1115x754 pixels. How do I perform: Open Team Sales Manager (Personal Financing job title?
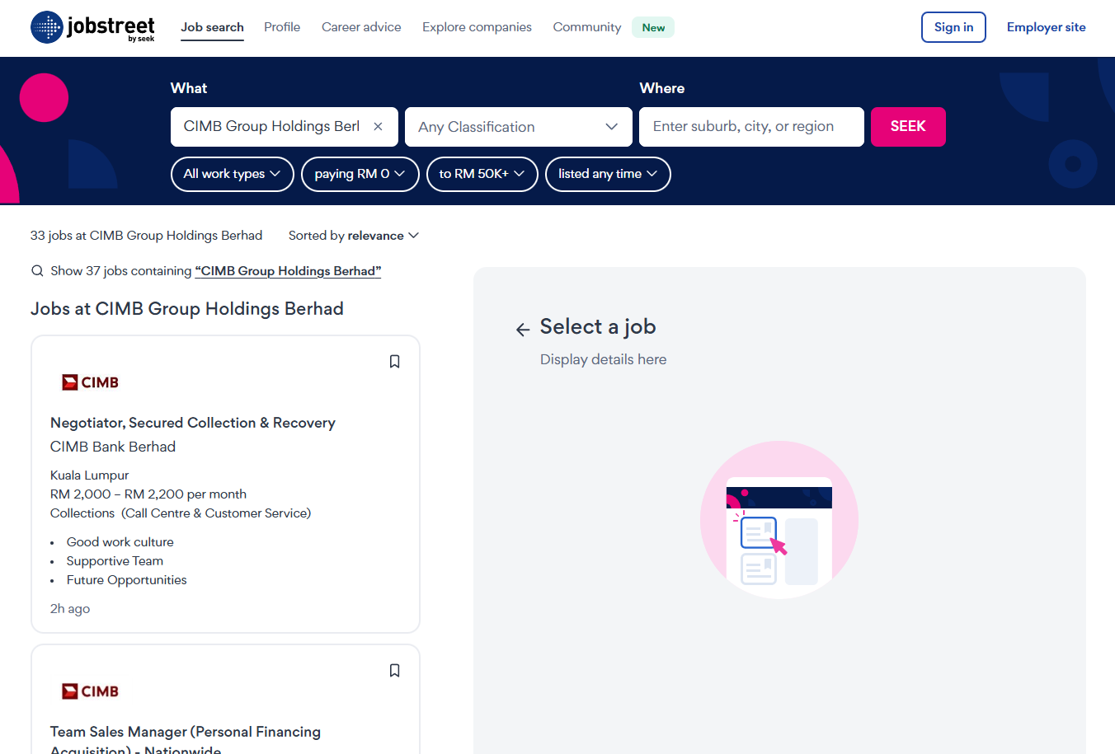tap(186, 740)
